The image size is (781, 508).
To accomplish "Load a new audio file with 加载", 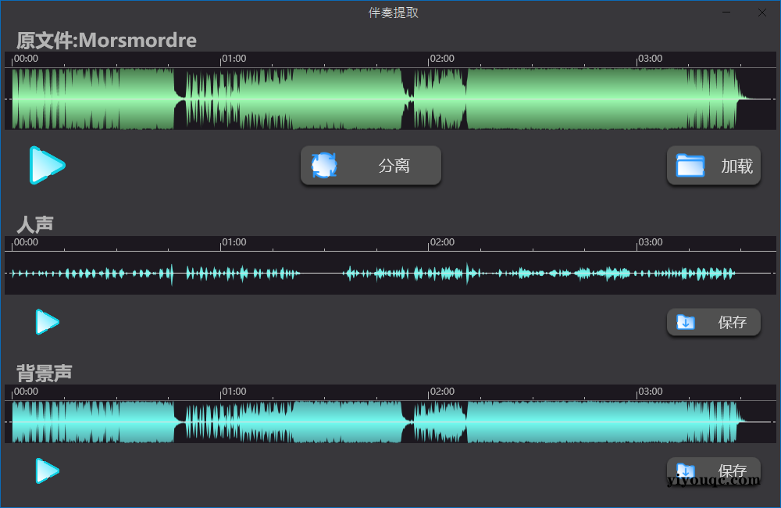I will click(x=714, y=165).
